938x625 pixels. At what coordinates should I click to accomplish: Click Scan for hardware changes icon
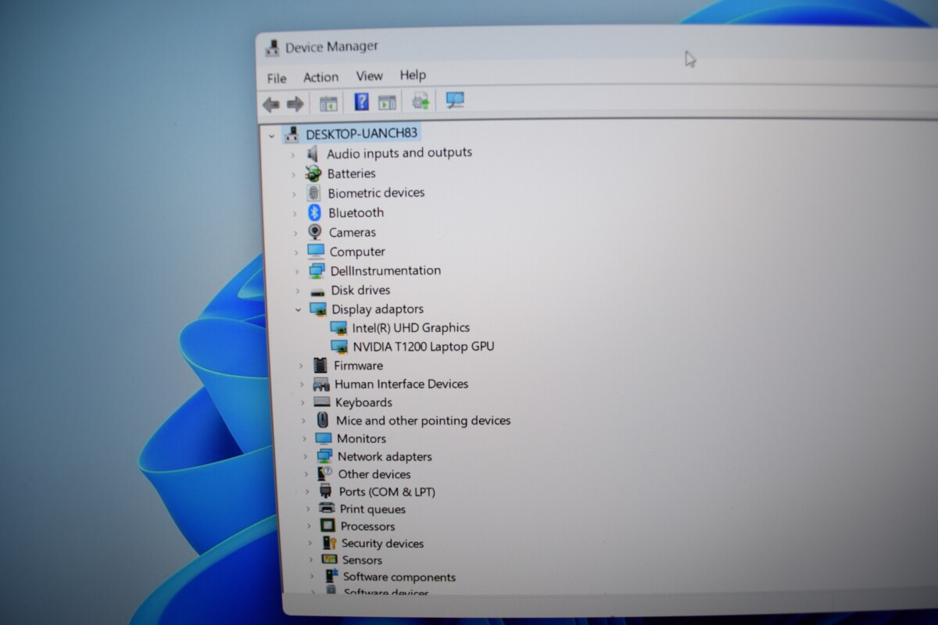[x=455, y=100]
